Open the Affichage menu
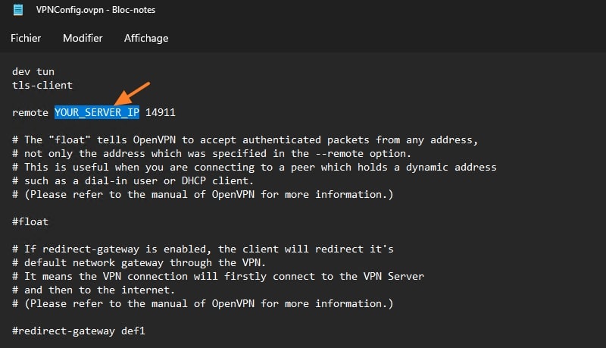This screenshot has height=348, width=606. [x=146, y=38]
